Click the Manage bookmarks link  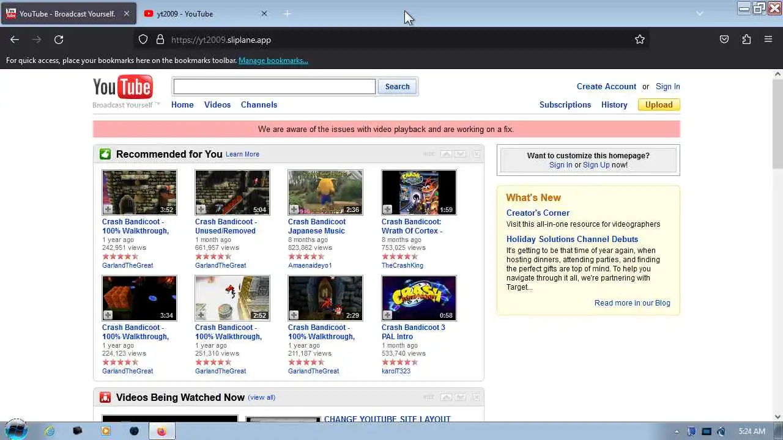[x=273, y=61]
